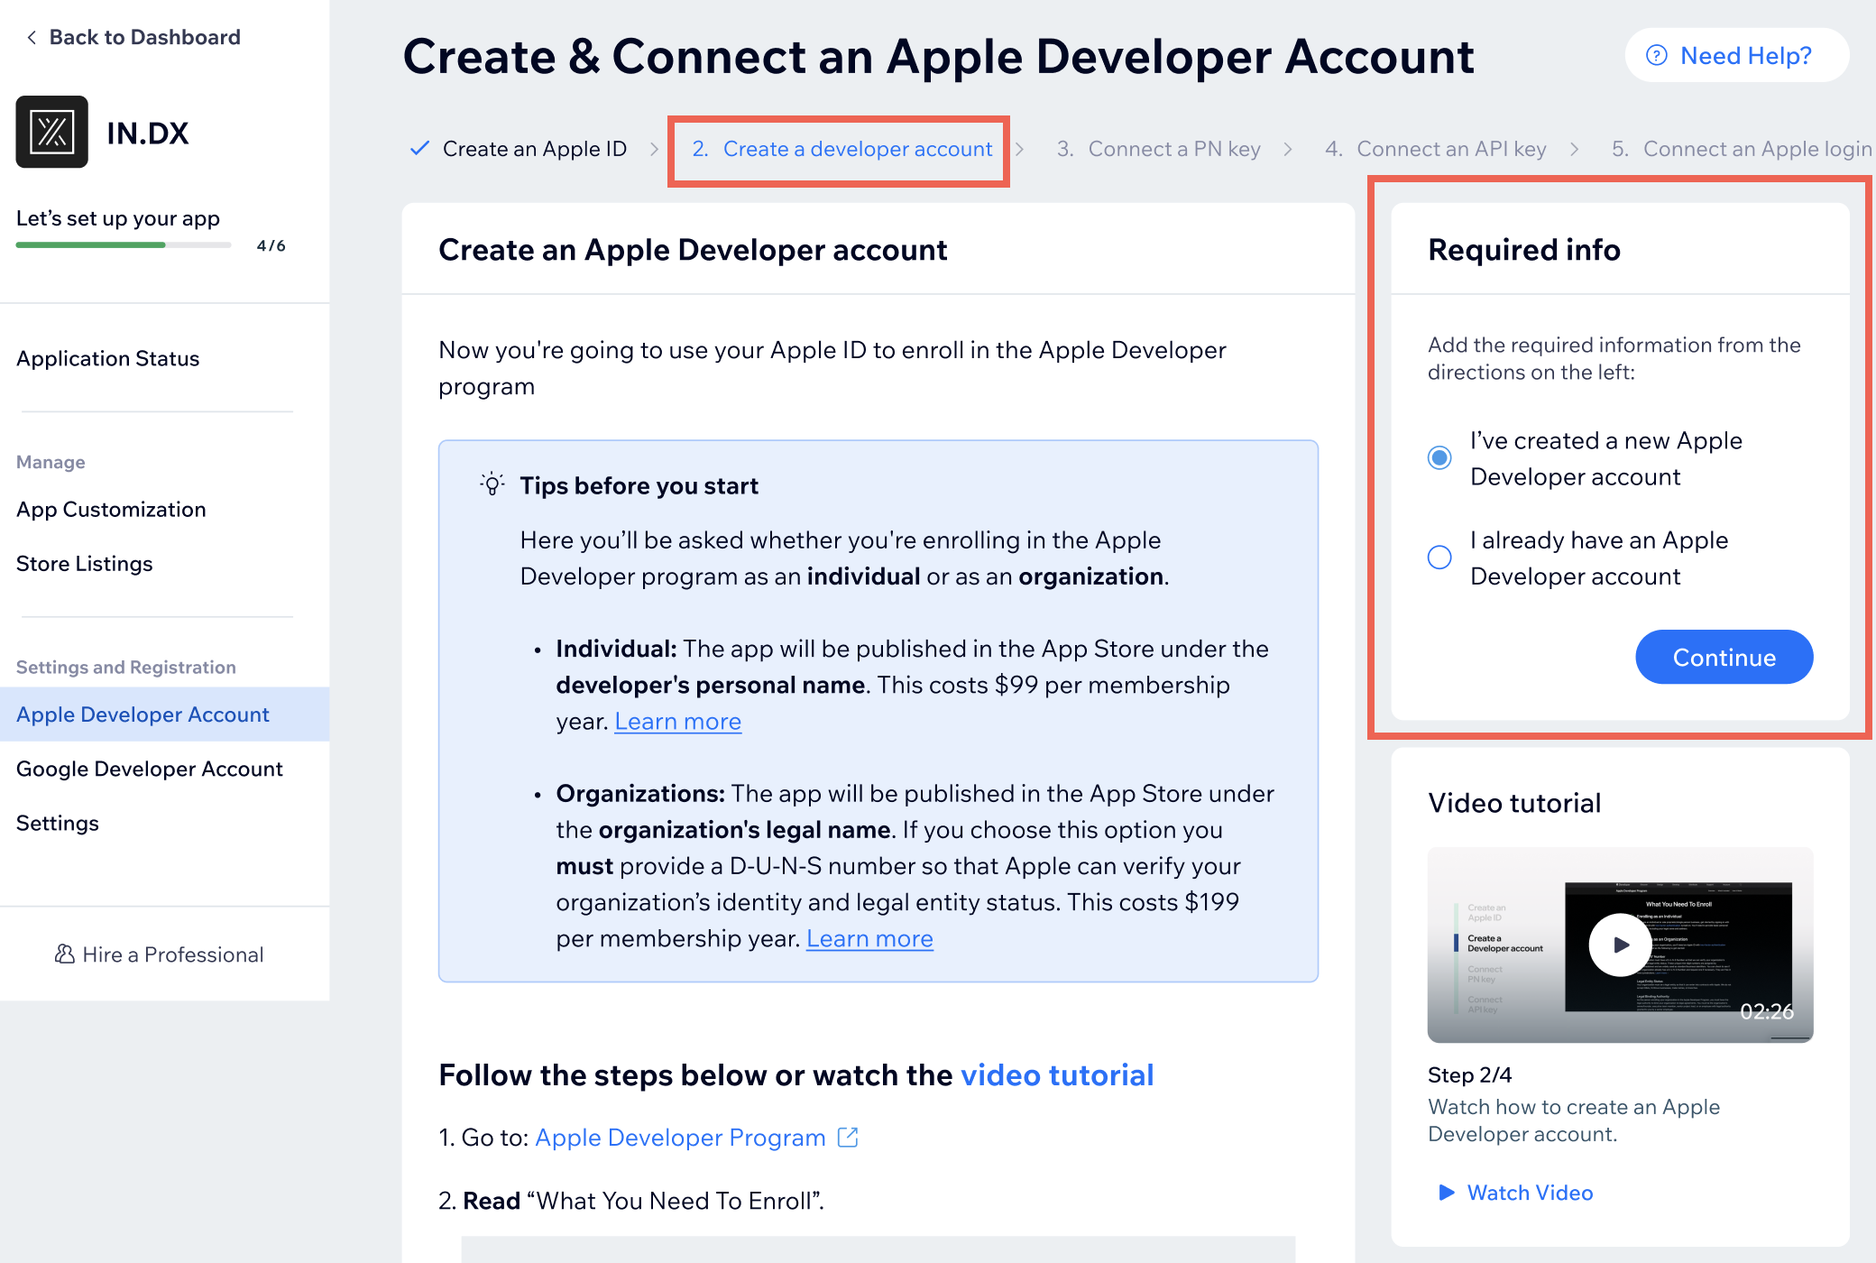Navigate to Google Developer Account menu item
1876x1263 pixels.
coord(150,769)
